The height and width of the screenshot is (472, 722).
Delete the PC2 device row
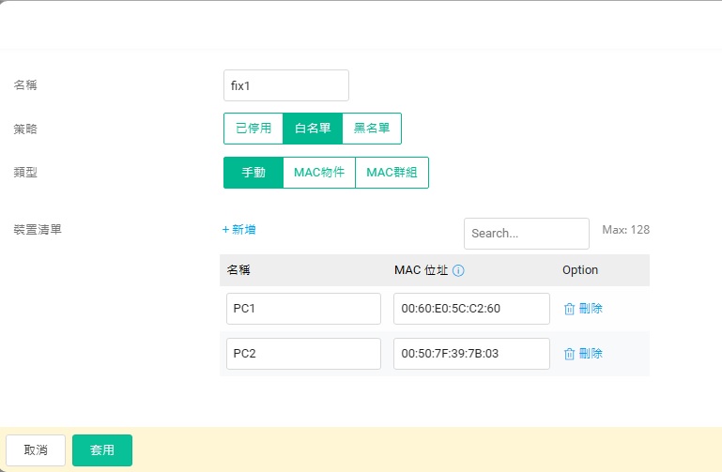pos(583,354)
